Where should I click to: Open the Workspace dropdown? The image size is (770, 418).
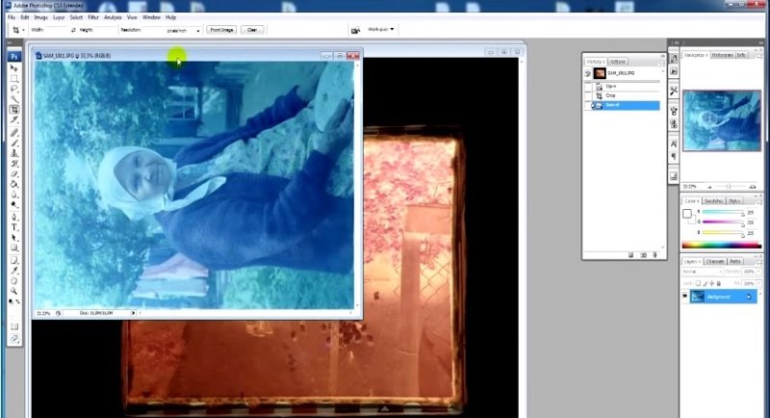tap(379, 29)
